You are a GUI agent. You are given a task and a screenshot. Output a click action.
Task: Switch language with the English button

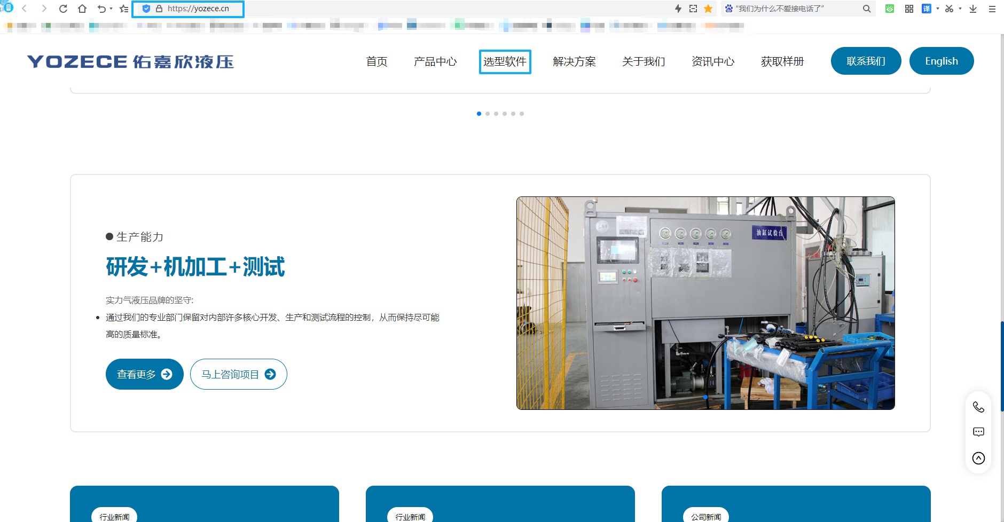click(942, 61)
